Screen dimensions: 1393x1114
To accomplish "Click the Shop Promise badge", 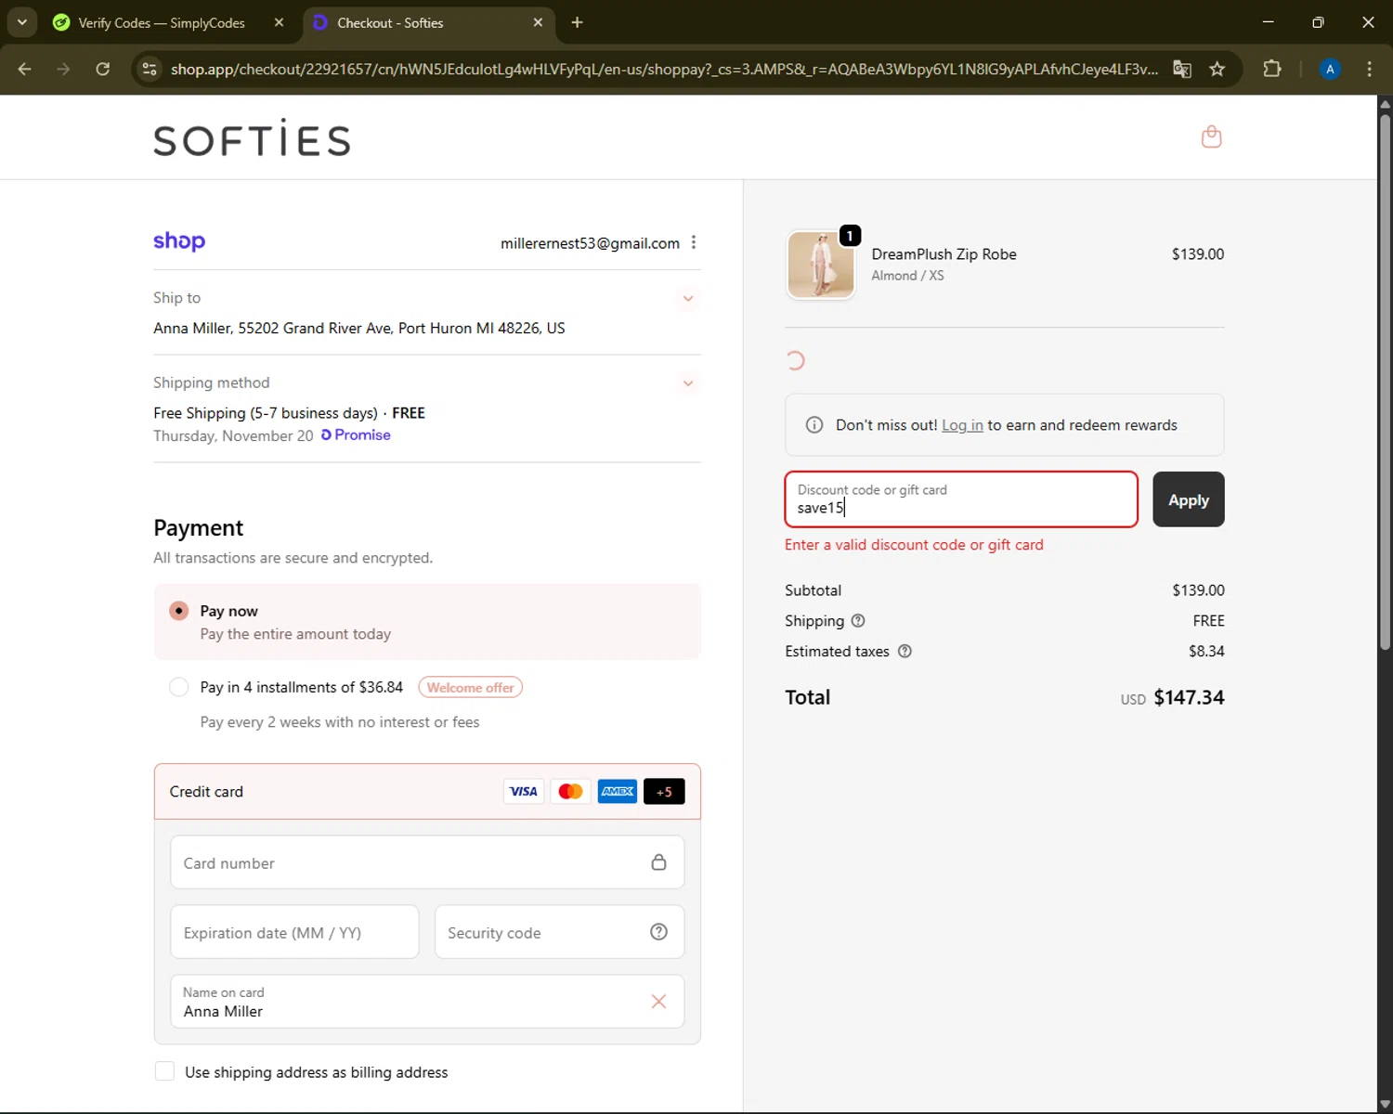I will [x=356, y=435].
